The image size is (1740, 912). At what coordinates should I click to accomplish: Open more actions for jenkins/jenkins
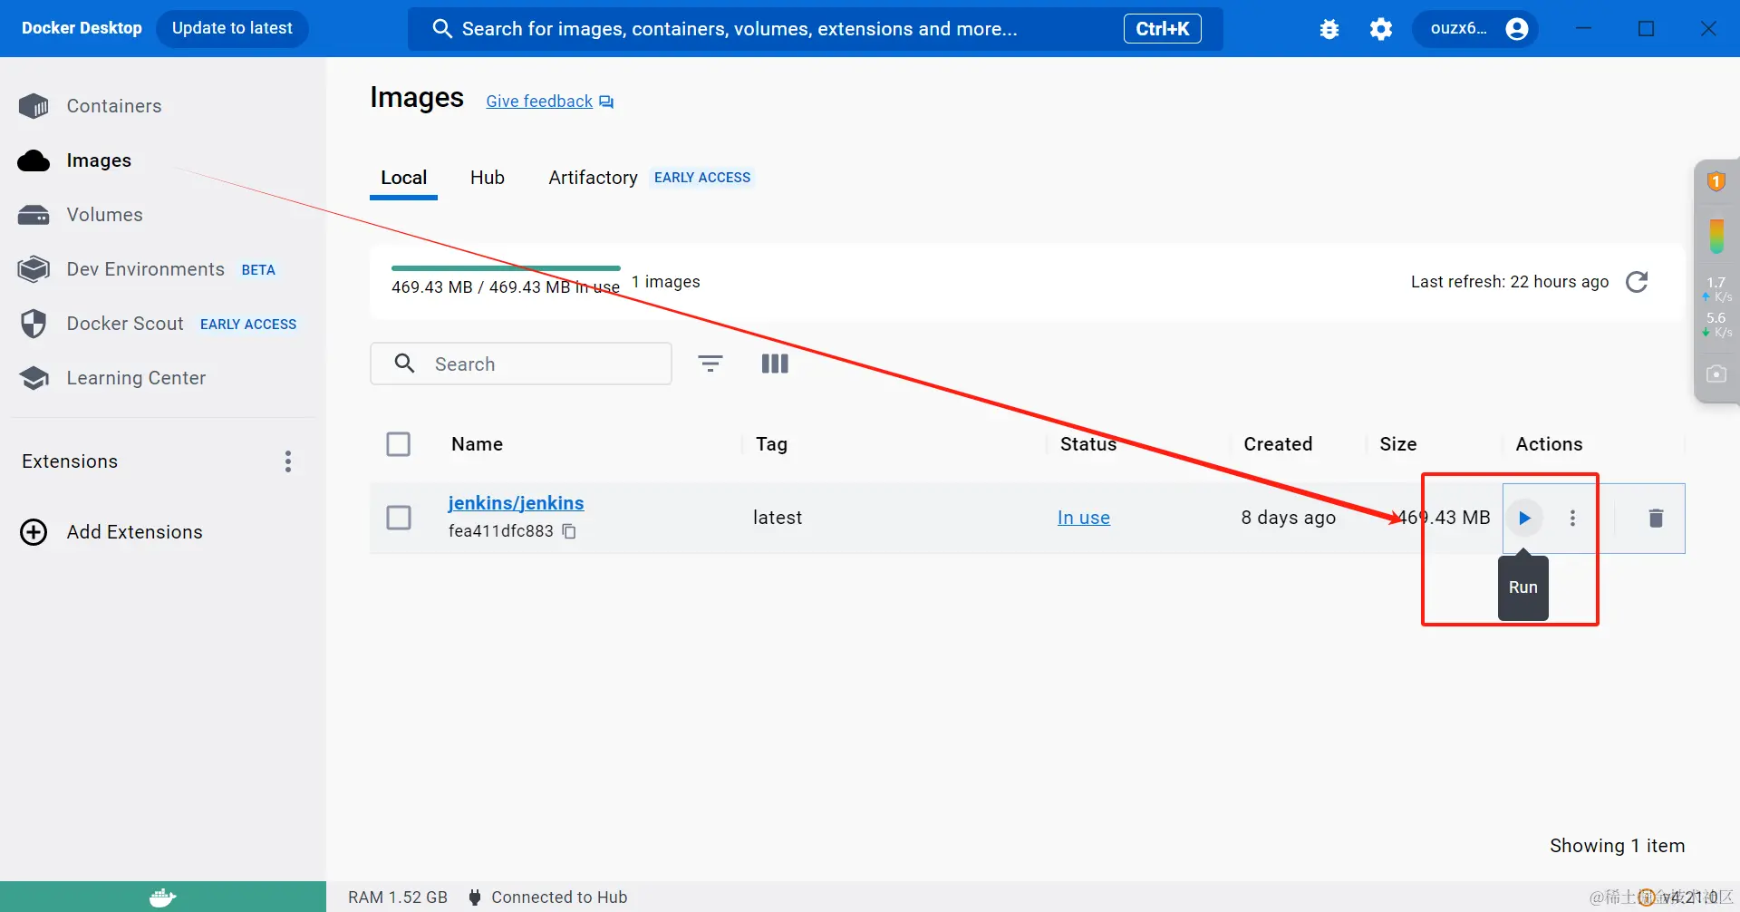tap(1573, 518)
